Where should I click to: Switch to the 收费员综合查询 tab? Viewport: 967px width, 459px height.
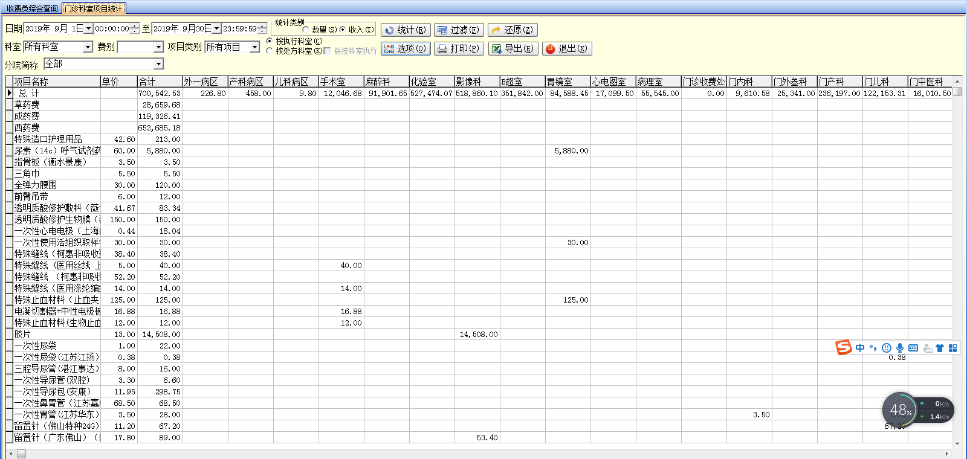coord(32,8)
